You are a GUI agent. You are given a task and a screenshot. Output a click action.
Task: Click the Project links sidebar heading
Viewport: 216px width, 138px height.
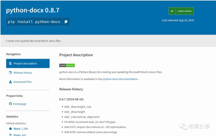(14, 96)
